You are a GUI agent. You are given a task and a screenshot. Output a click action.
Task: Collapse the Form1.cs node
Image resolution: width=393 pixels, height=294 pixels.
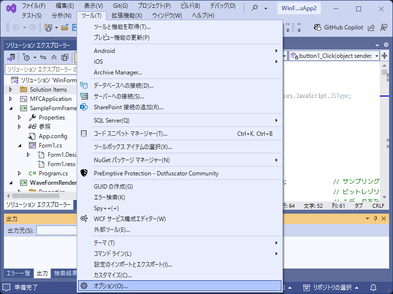tap(20, 146)
